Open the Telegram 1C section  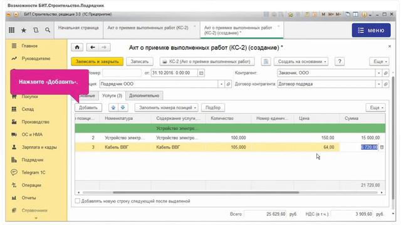click(33, 172)
